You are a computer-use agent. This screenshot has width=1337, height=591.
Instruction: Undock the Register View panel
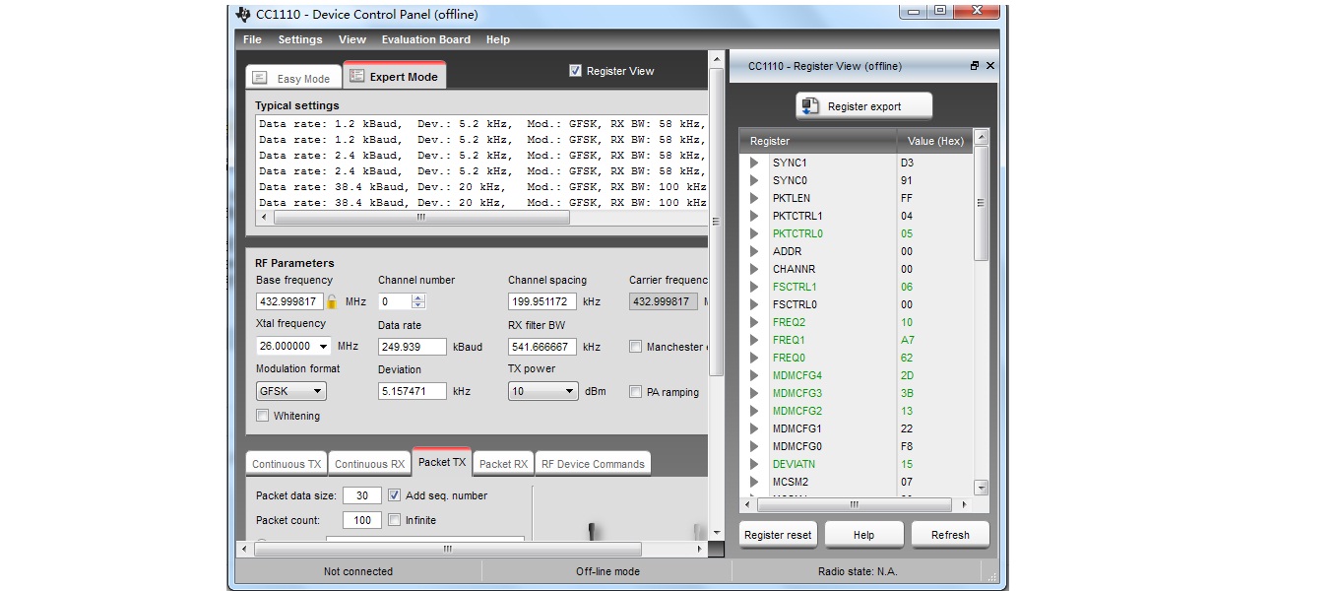tap(975, 66)
